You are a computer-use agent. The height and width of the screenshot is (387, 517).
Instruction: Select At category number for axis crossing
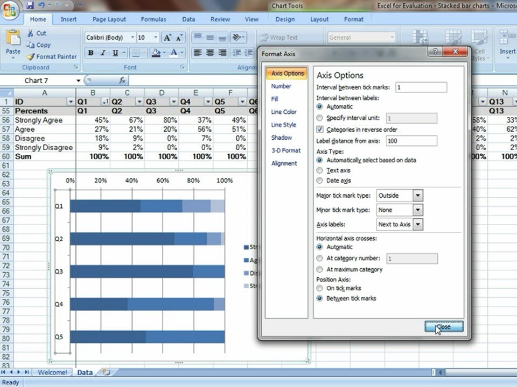(x=319, y=259)
